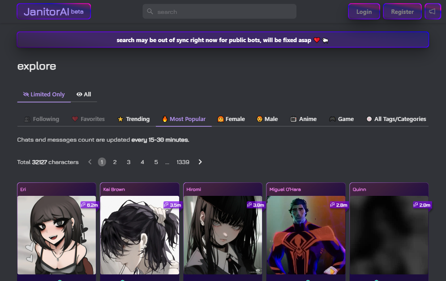Image resolution: width=446 pixels, height=281 pixels.
Task: Click the search out of sync announcement banner
Action: (223, 40)
